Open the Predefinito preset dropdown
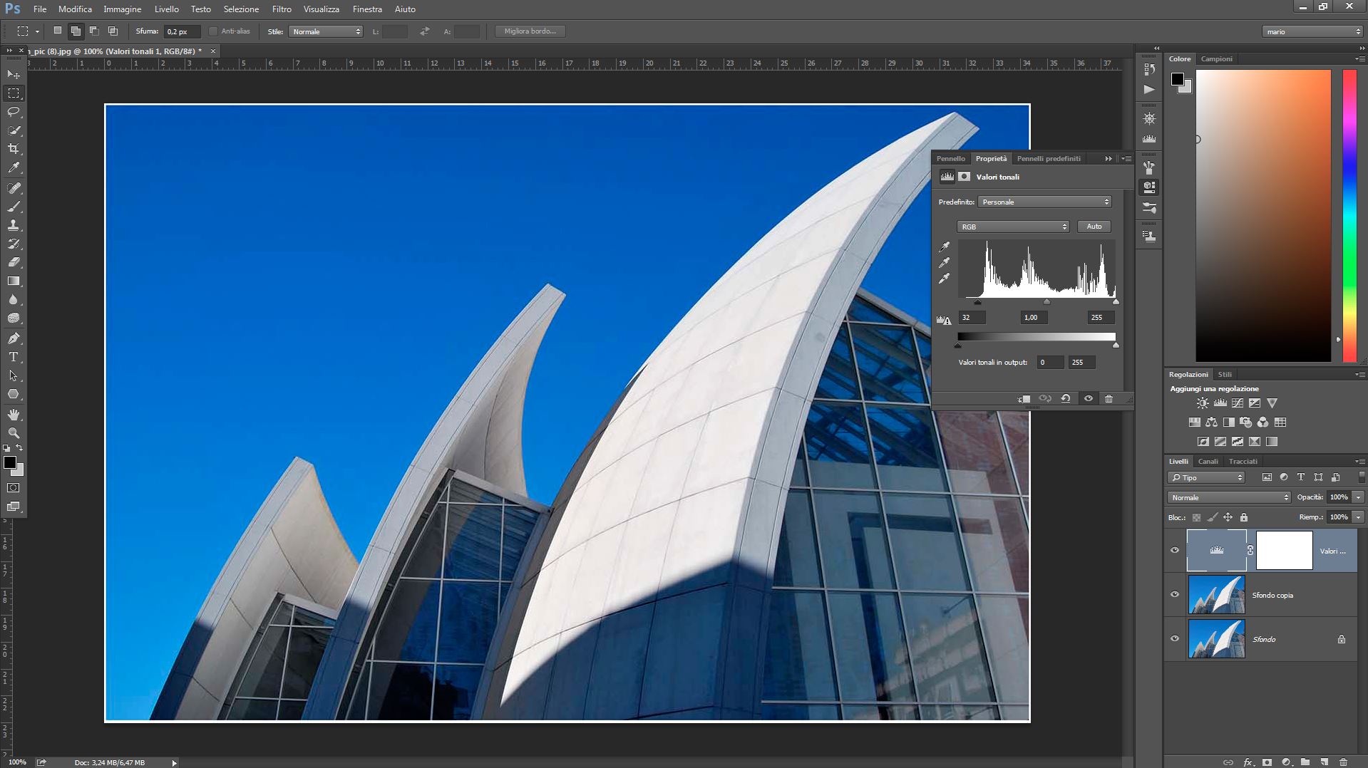Image resolution: width=1368 pixels, height=768 pixels. pos(1044,202)
